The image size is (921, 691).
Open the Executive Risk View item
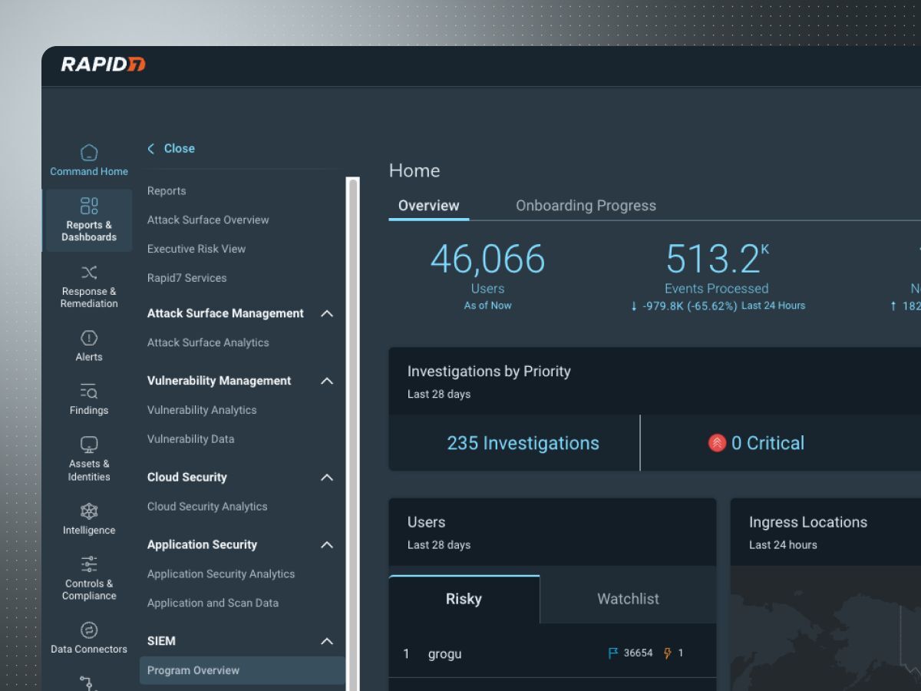coord(196,249)
